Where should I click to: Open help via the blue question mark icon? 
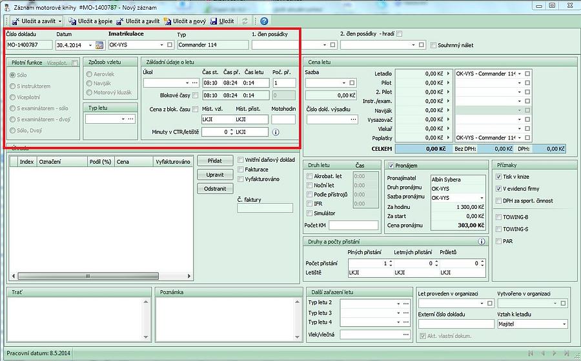264,21
